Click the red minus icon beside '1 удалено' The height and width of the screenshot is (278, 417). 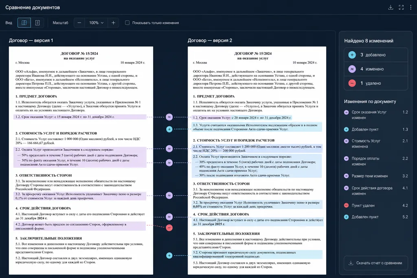(x=352, y=83)
